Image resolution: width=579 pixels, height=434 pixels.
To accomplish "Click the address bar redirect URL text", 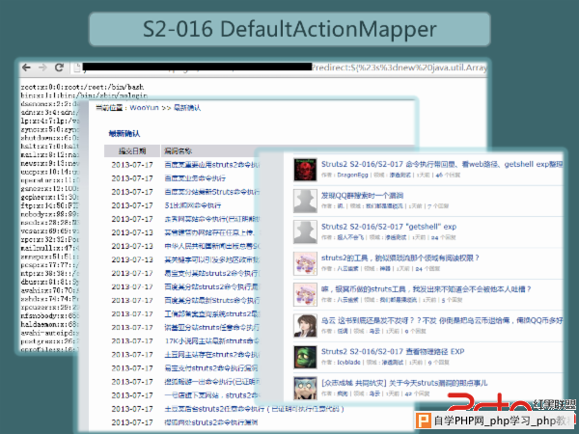I will 400,68.
